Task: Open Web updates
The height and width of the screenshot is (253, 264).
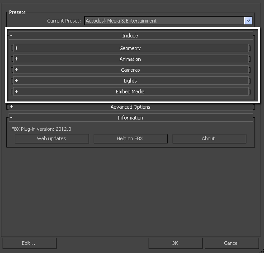Action: click(x=52, y=138)
